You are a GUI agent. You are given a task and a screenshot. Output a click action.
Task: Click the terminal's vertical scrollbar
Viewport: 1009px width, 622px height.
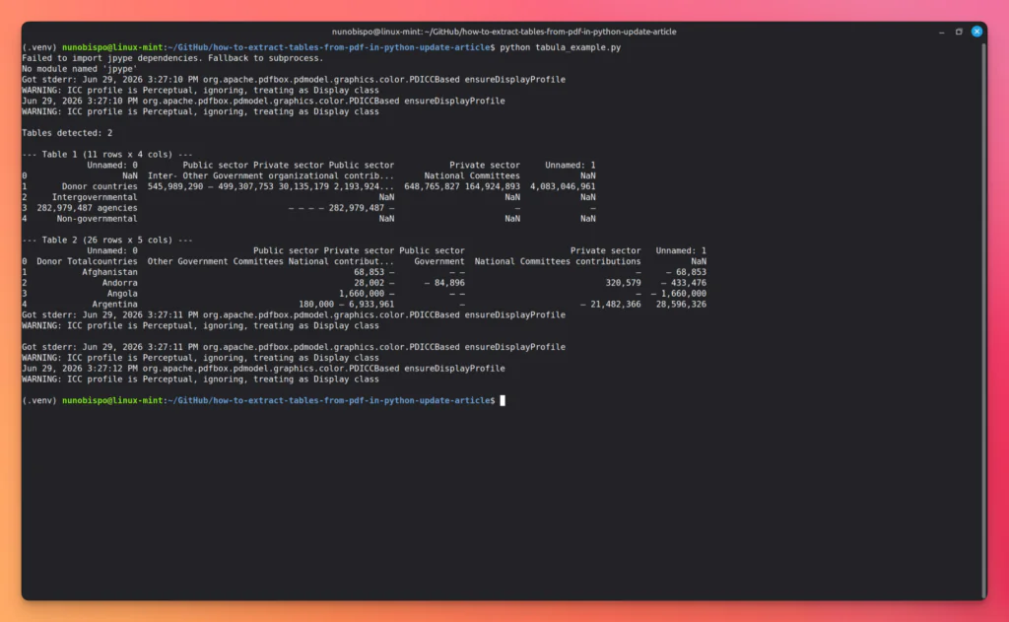point(983,318)
